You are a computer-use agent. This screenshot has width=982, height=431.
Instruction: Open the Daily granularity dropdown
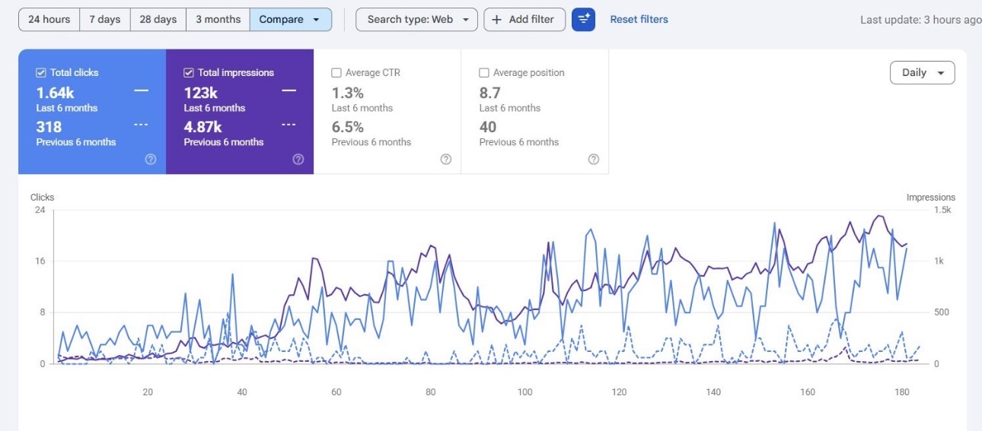[x=922, y=73]
